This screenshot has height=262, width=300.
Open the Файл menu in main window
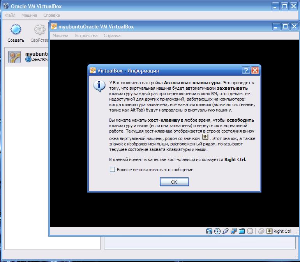[10, 15]
